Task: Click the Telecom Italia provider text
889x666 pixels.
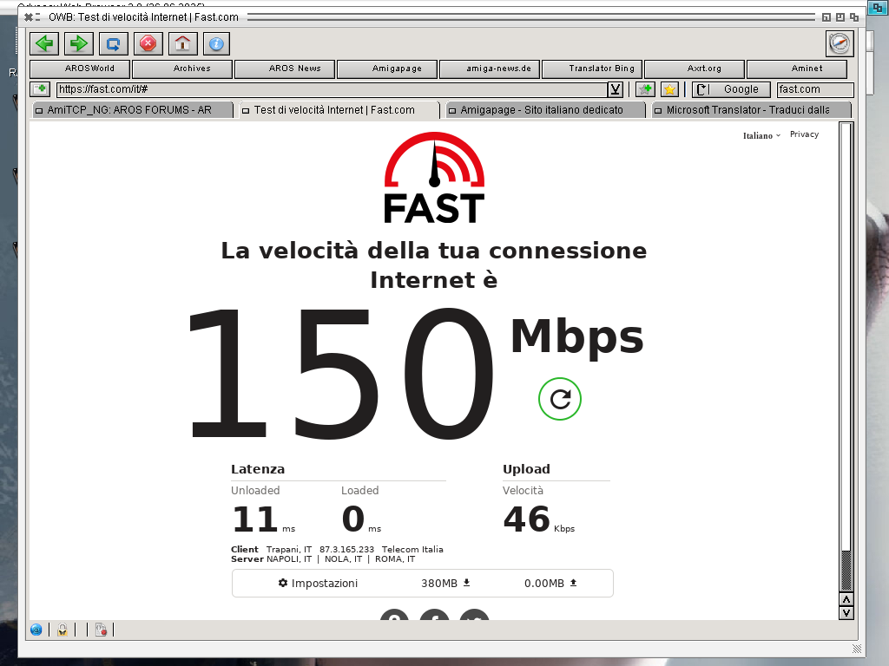Action: coord(412,549)
